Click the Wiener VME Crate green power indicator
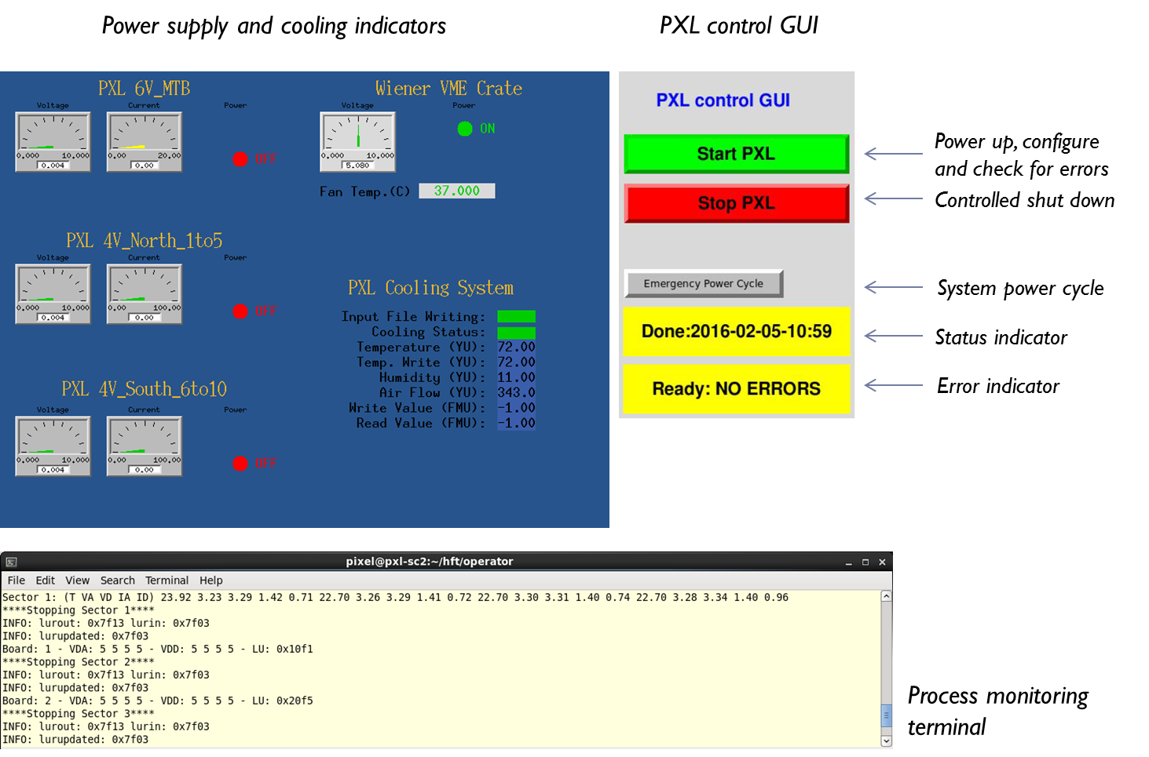This screenshot has width=1149, height=757. pos(465,129)
